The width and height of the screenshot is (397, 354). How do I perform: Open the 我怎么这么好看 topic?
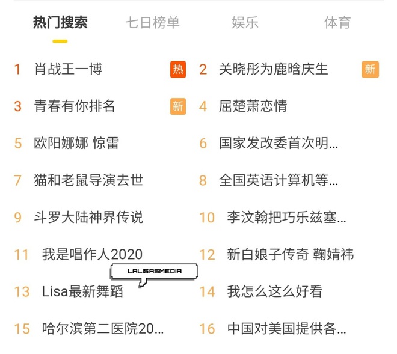pyautogui.click(x=275, y=291)
